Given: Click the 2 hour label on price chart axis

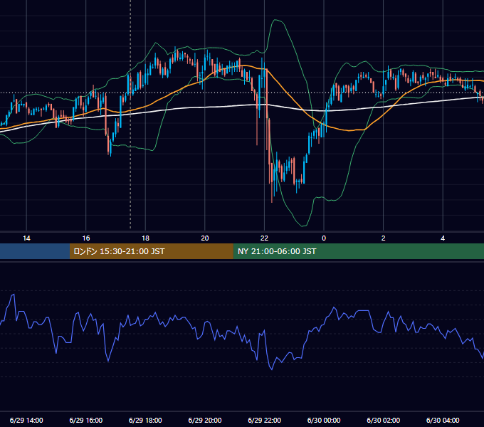Looking at the screenshot, I should 384,238.
